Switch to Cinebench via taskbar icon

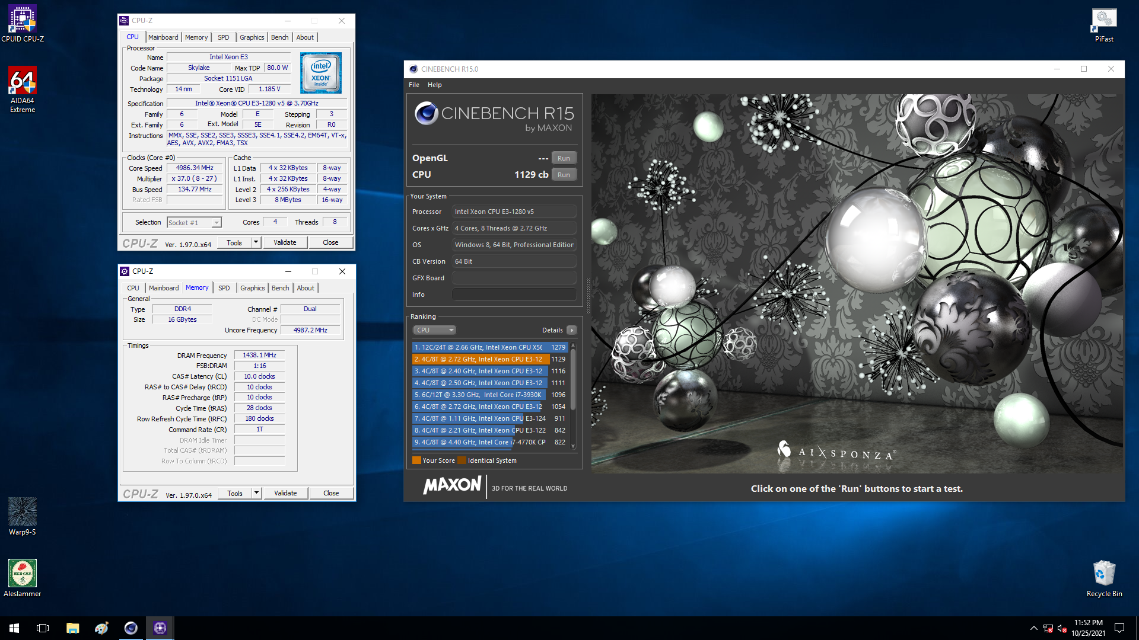(x=131, y=628)
